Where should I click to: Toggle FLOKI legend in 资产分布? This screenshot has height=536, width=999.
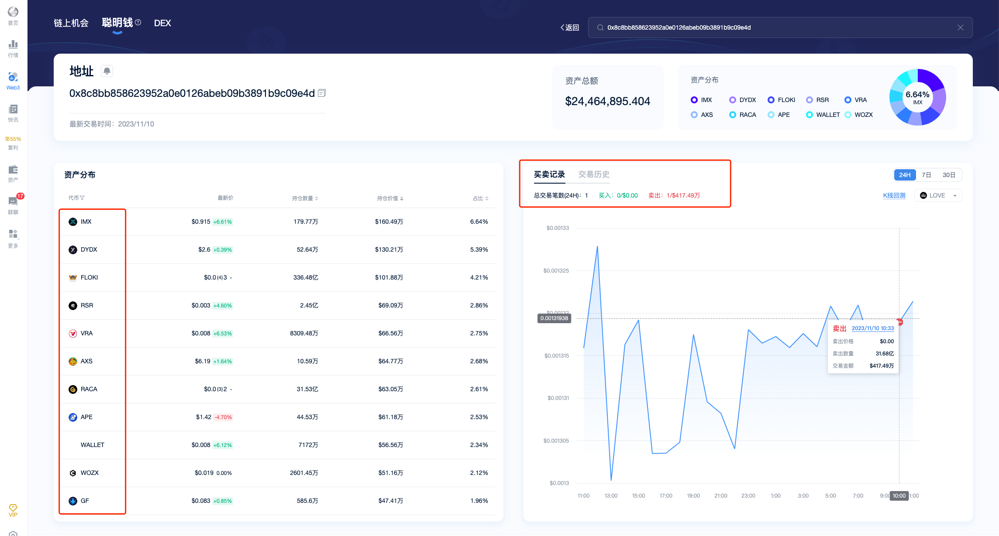(x=782, y=100)
